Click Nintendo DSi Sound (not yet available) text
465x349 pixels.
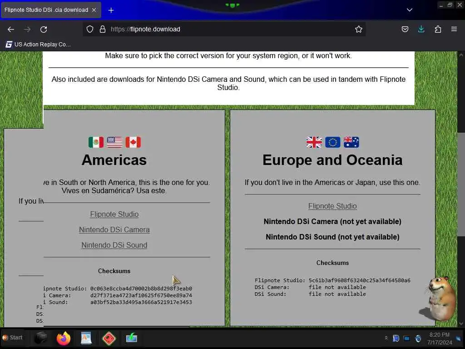pos(332,237)
